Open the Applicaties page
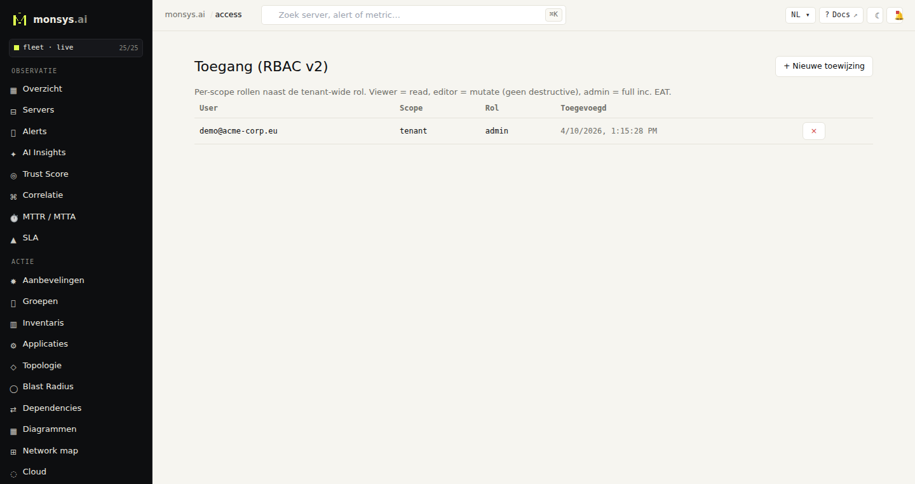The width and height of the screenshot is (915, 484). tap(76, 344)
